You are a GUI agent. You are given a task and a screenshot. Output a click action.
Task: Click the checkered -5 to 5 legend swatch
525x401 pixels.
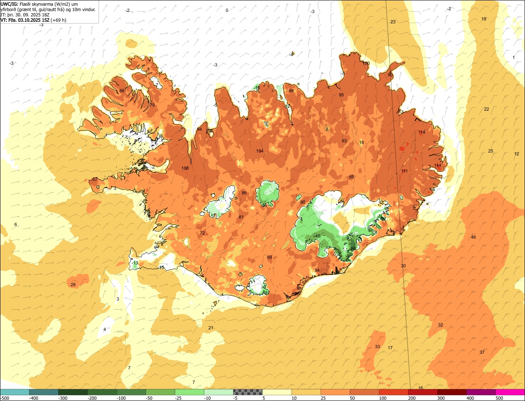tap(248, 392)
